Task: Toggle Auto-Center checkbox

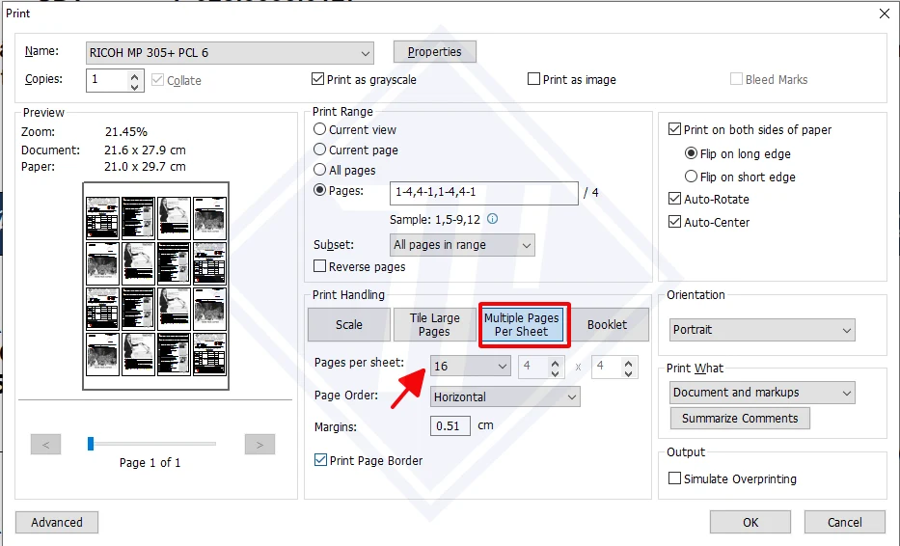Action: [675, 222]
